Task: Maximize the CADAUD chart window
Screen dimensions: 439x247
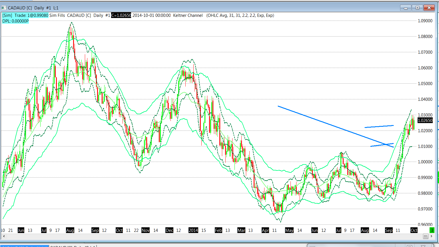Action: coord(417,8)
